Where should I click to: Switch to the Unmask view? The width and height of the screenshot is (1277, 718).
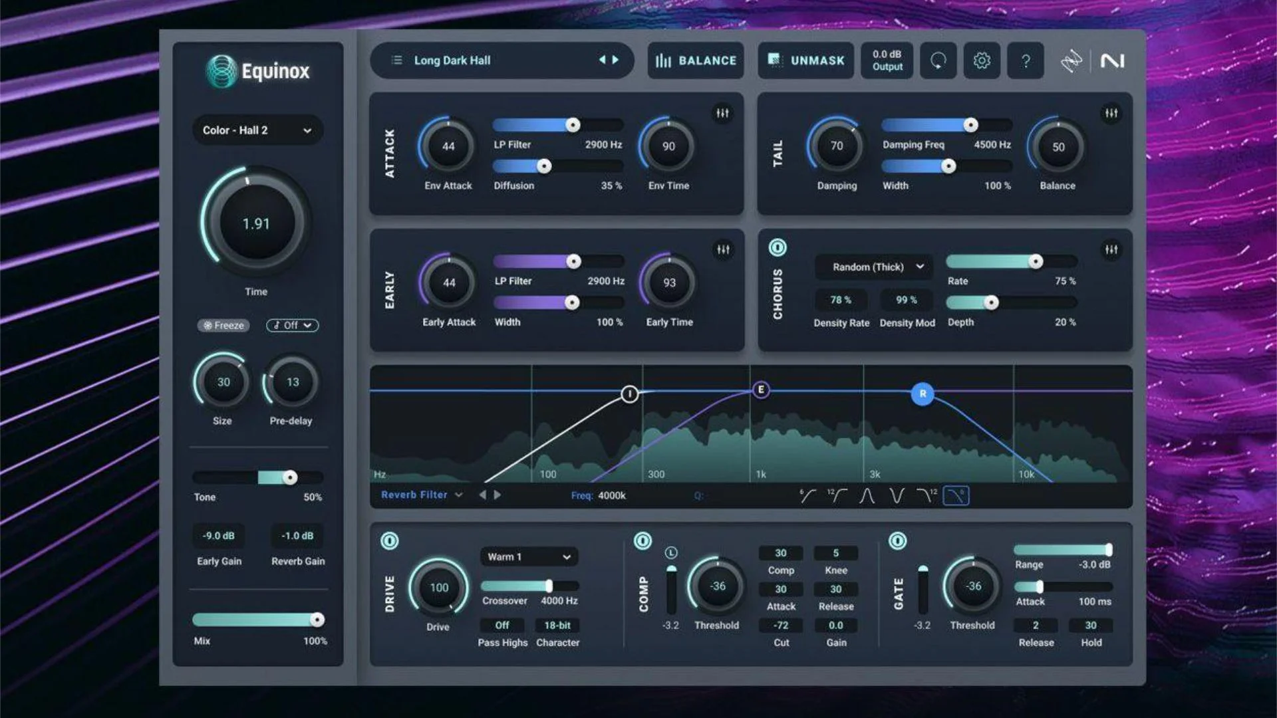(806, 60)
